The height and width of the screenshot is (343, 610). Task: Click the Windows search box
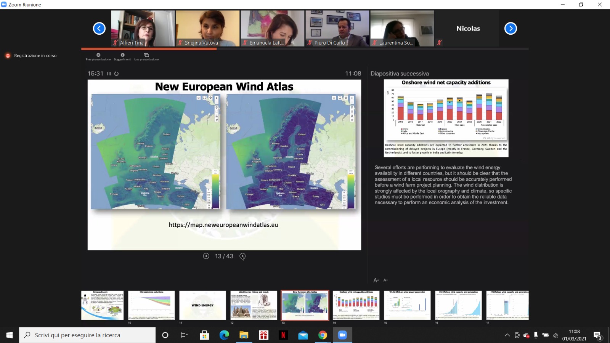coord(88,335)
